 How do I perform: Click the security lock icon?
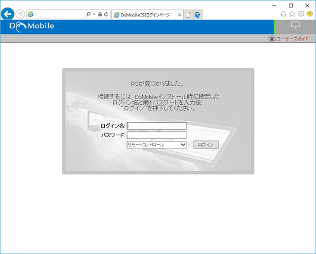[x=100, y=14]
